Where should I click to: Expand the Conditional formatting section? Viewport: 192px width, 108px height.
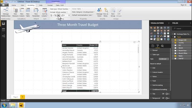[x=160, y=89]
